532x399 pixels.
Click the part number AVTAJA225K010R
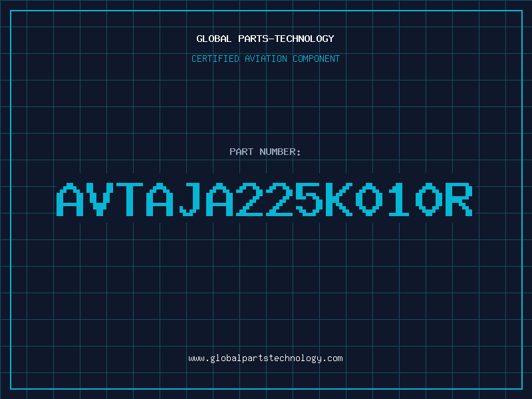coord(265,199)
